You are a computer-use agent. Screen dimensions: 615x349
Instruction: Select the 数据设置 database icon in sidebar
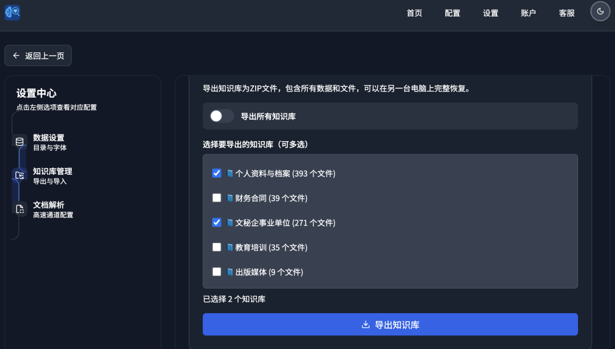click(x=19, y=140)
